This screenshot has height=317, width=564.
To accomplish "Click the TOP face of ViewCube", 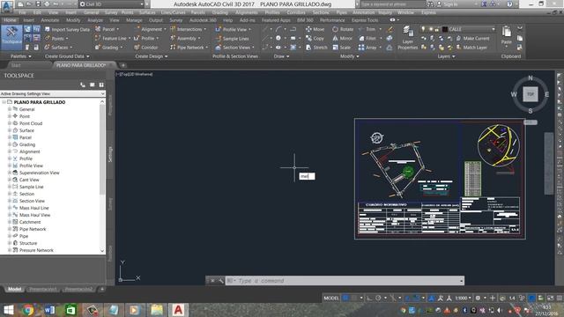I will (x=531, y=94).
